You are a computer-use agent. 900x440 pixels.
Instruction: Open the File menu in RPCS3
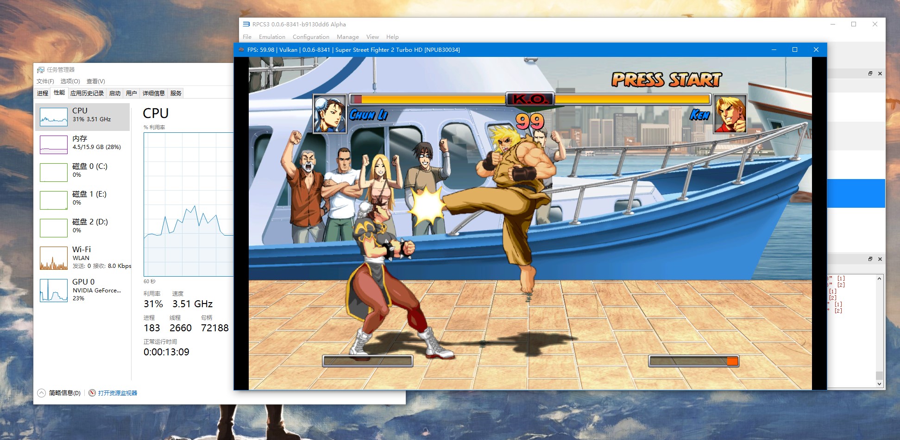point(247,37)
